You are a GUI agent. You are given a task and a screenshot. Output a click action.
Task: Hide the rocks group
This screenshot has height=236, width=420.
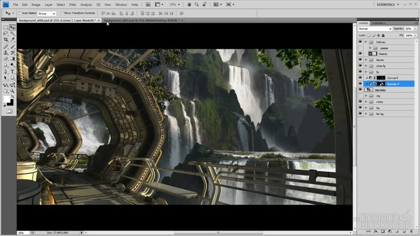point(360,102)
